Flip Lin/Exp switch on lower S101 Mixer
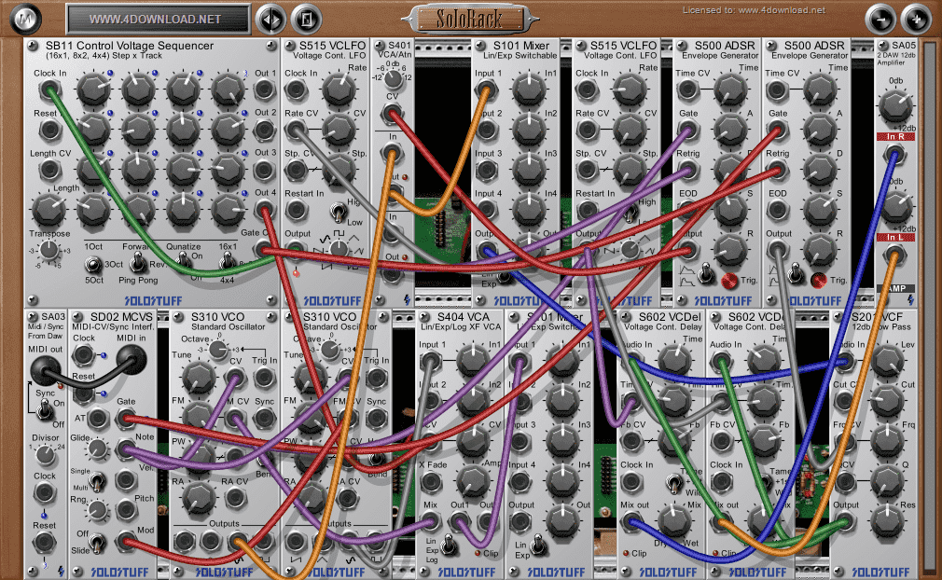Screen dimensions: 942x580 (538, 545)
